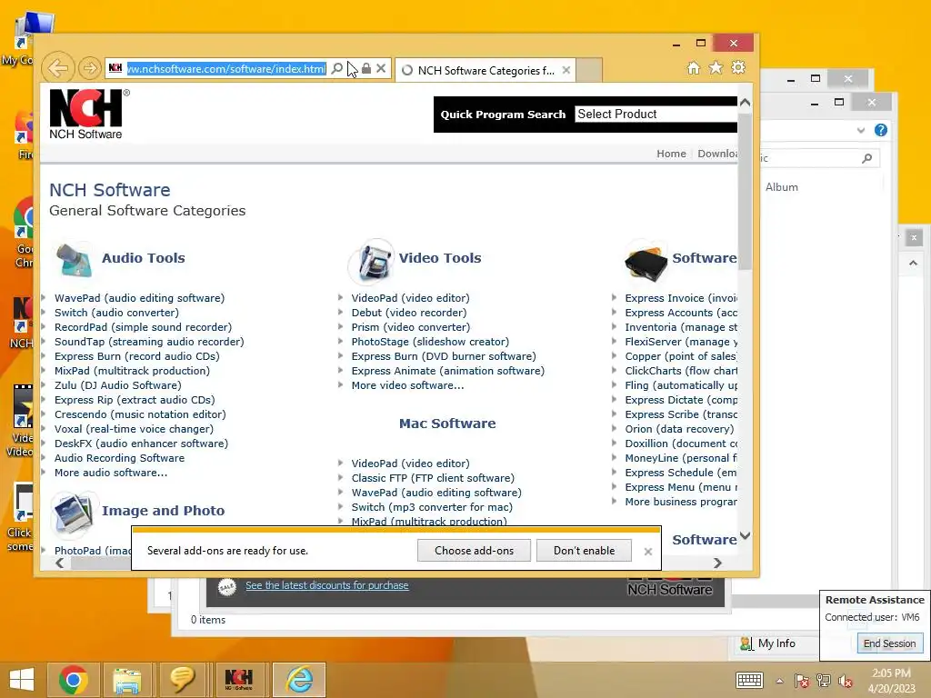Screen dimensions: 931x698
Task: Expand the ribbon chevron in back window
Action: click(x=861, y=130)
